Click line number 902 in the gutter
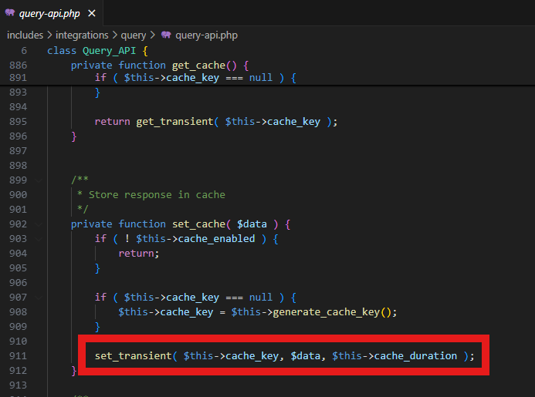The width and height of the screenshot is (535, 397). pyautogui.click(x=18, y=224)
